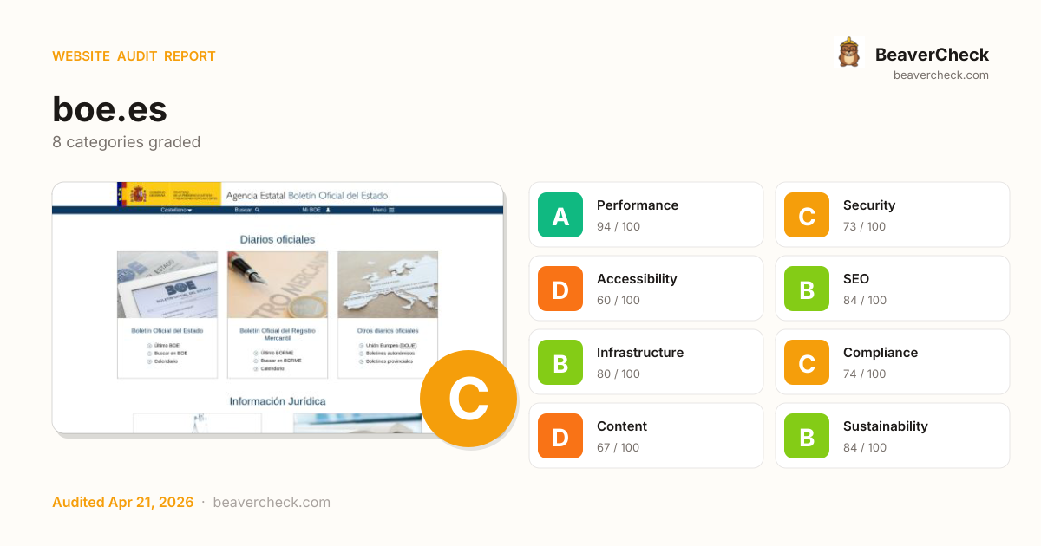Click the Otros diarios oficiales map image

pos(388,285)
